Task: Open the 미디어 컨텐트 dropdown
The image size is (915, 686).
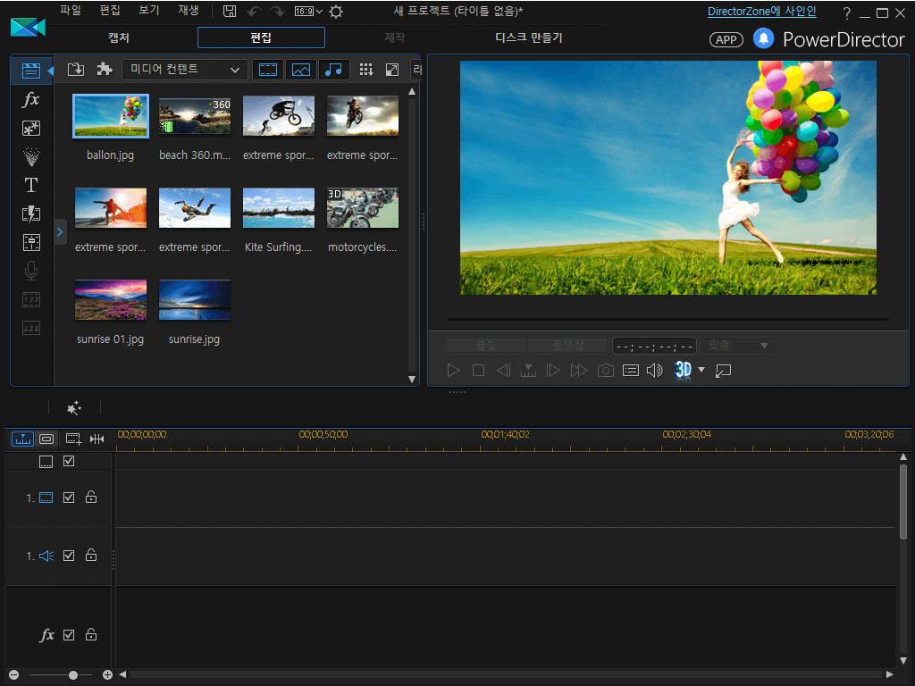Action: pos(185,70)
